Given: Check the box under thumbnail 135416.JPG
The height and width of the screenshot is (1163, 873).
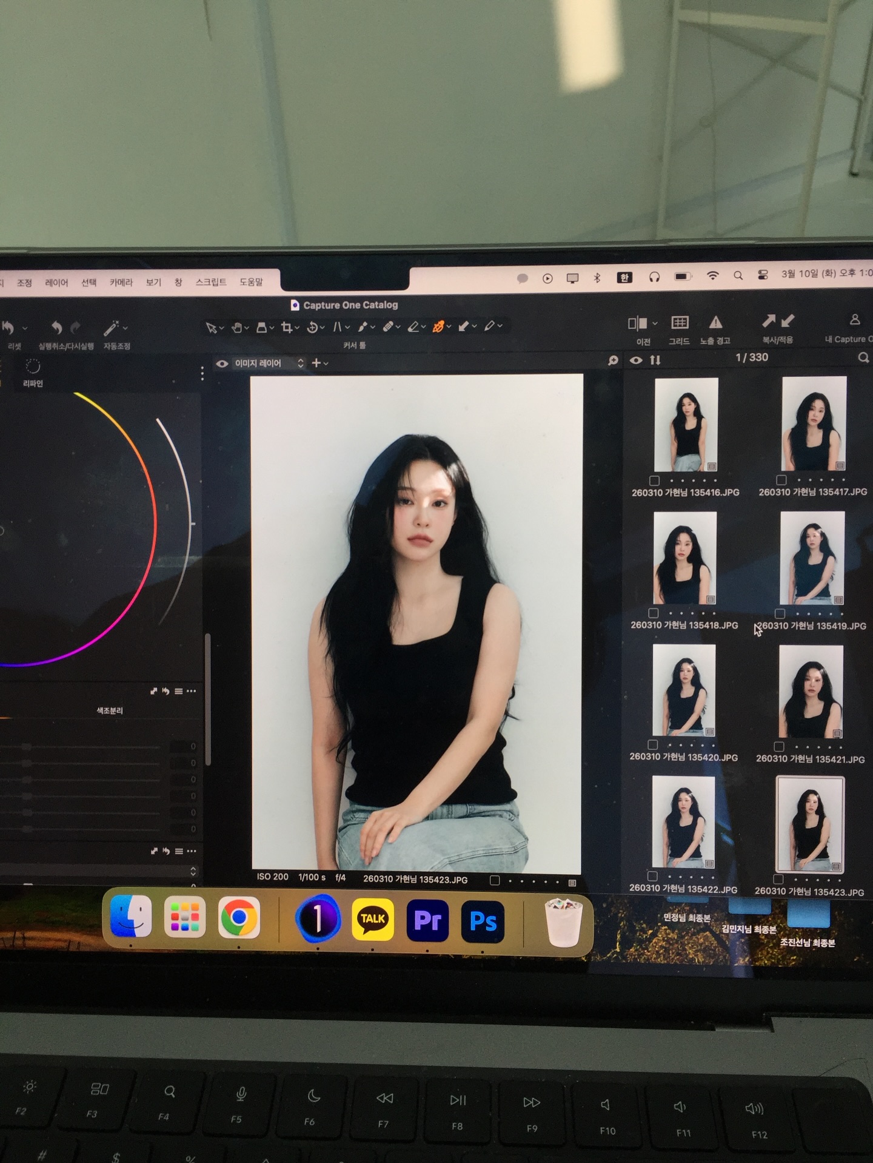Looking at the screenshot, I should tap(654, 480).
